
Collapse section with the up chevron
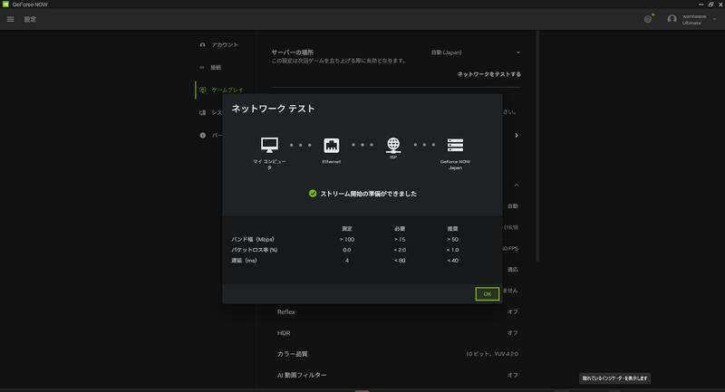517,186
